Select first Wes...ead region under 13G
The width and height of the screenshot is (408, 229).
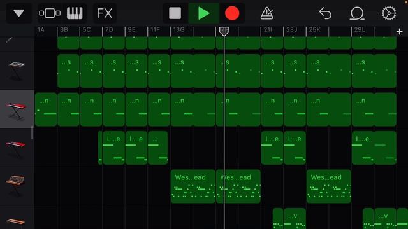pos(193,186)
